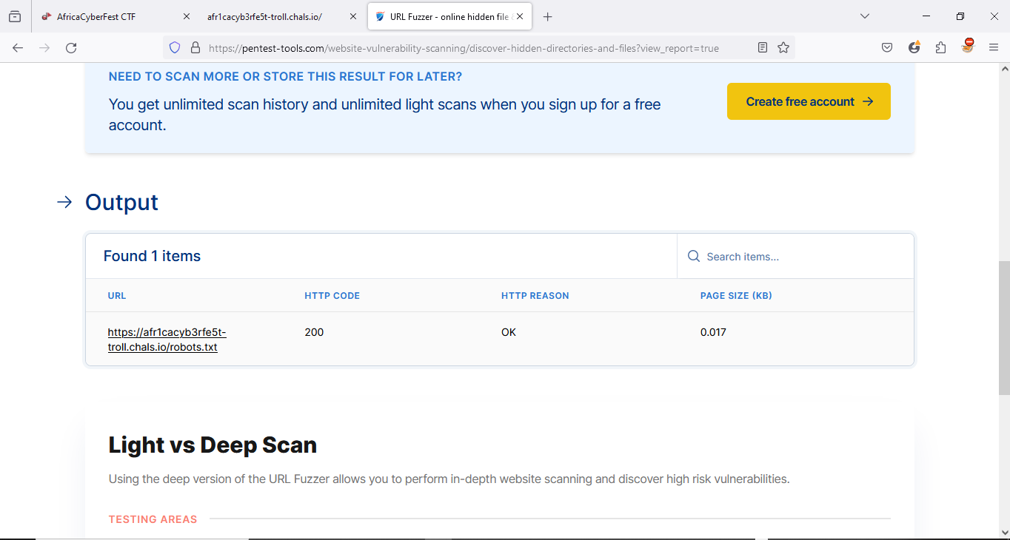Open the list all tabs dropdown
This screenshot has width=1010, height=540.
coord(864,16)
